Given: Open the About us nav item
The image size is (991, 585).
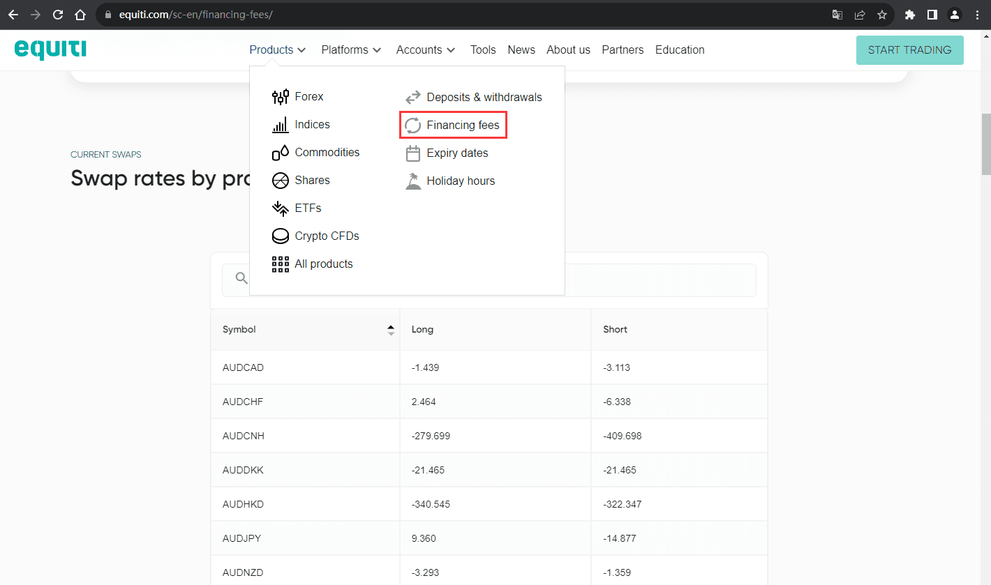Looking at the screenshot, I should click(x=568, y=50).
